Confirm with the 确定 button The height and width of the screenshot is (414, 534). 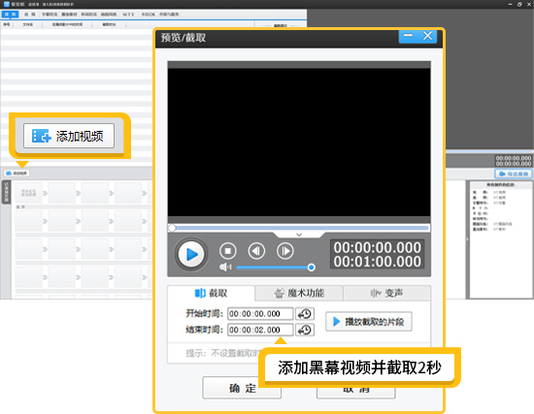pyautogui.click(x=242, y=388)
